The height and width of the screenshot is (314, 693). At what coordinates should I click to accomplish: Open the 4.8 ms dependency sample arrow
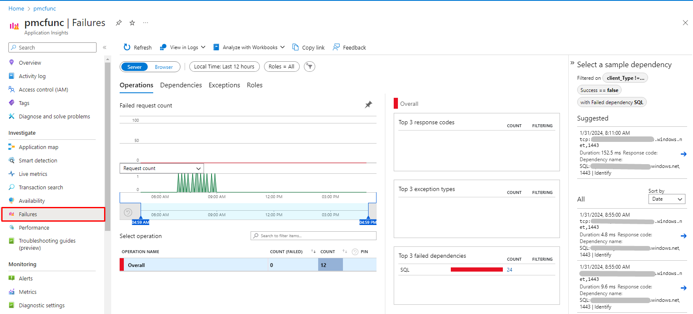coord(683,236)
